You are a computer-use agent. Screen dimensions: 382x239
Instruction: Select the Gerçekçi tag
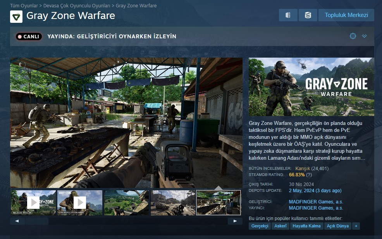tap(260, 226)
